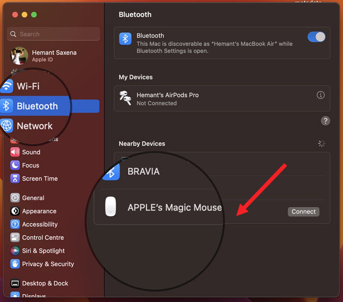Open General settings label
This screenshot has width=343, height=302.
click(x=33, y=198)
